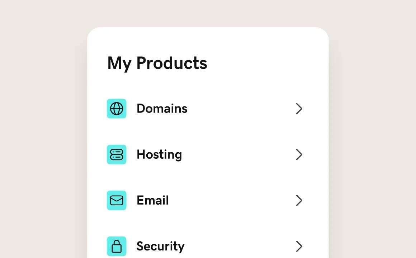
Task: Expand the Hosting row chevron
Action: (299, 154)
